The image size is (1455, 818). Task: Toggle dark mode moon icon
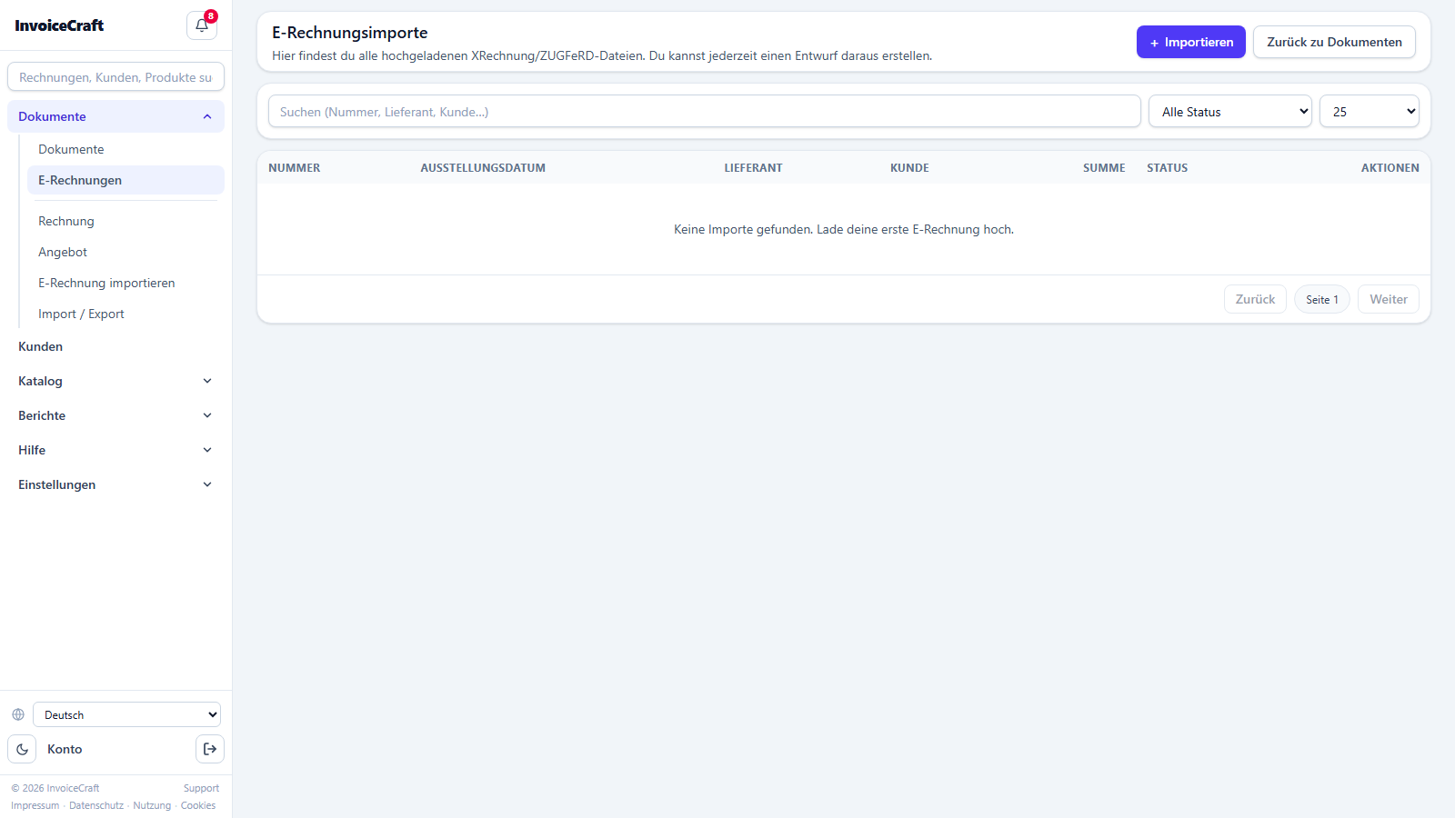point(22,749)
